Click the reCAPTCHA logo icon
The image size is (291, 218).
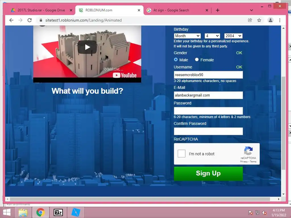pos(248,151)
